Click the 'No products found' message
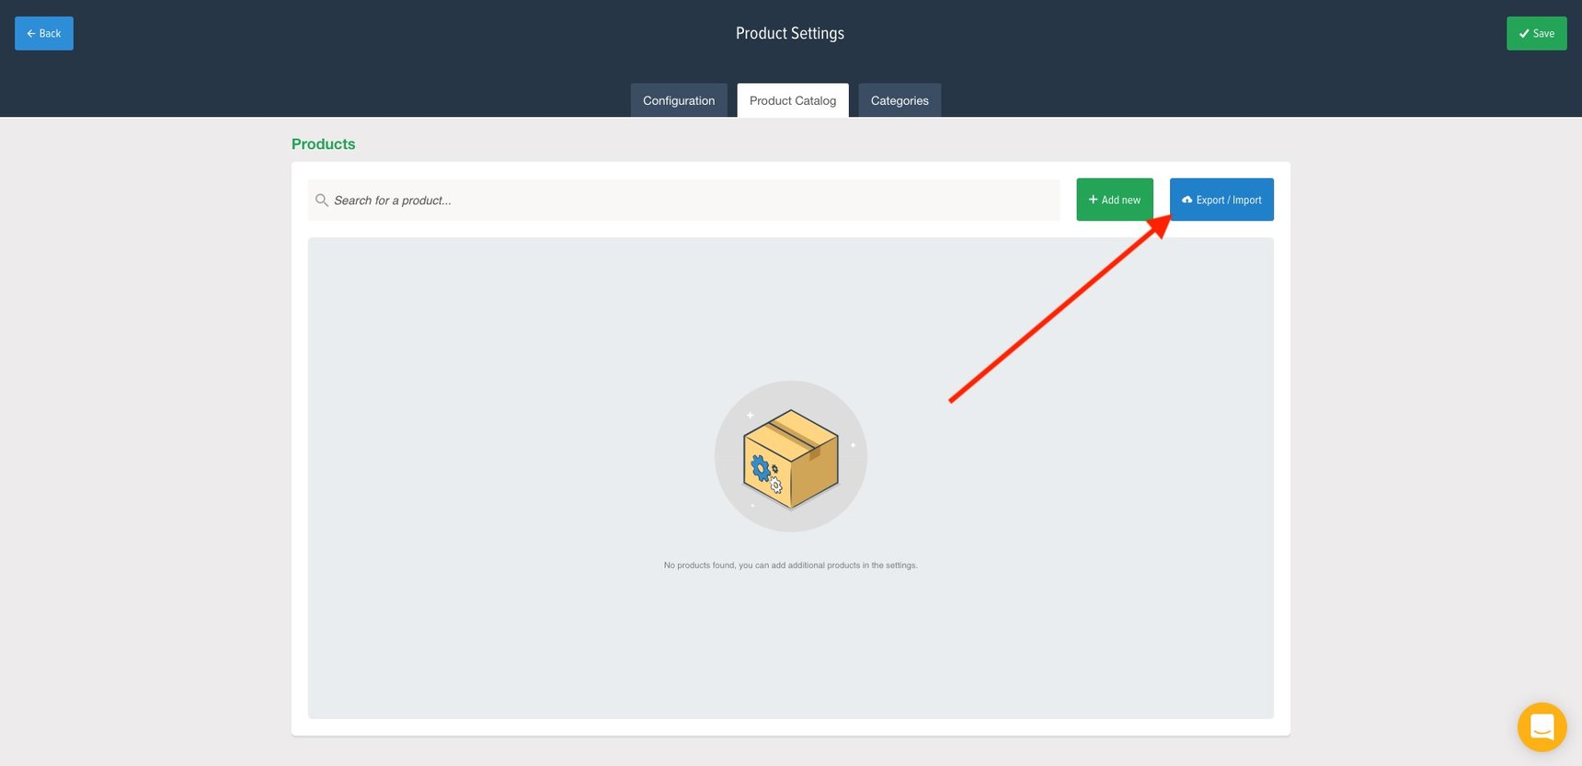 click(x=790, y=566)
